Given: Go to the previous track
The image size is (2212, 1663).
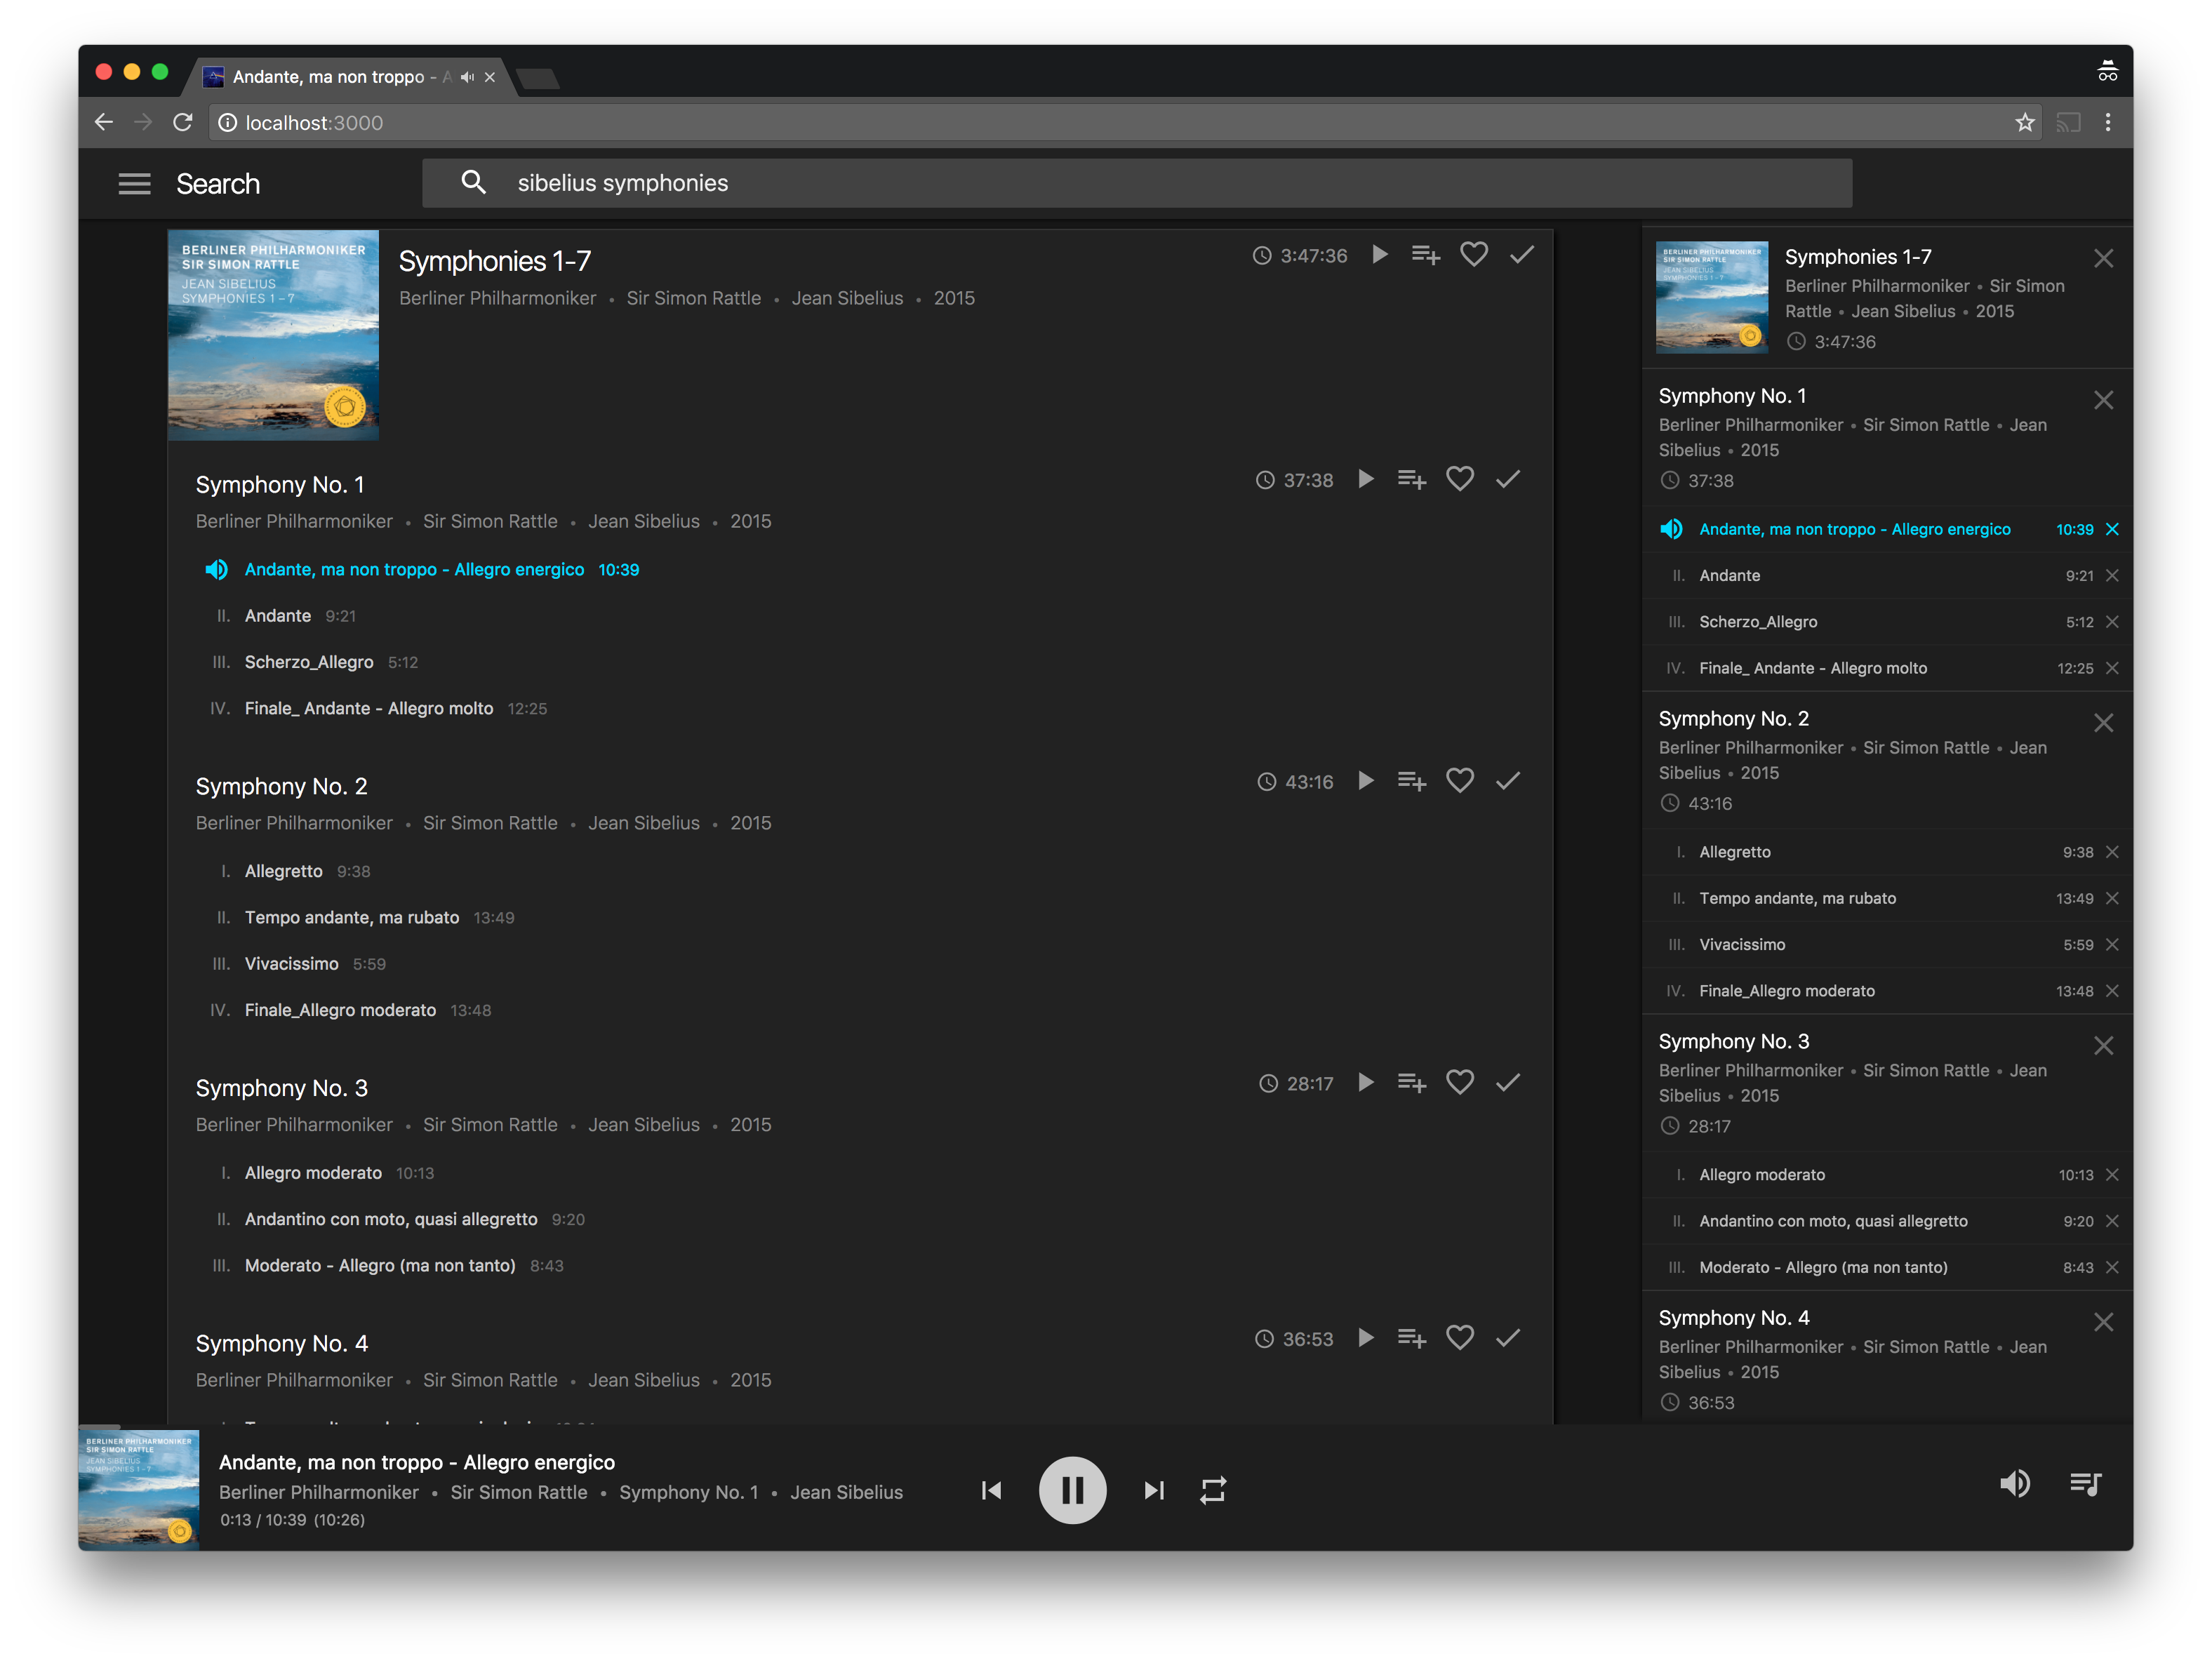Looking at the screenshot, I should pyautogui.click(x=991, y=1490).
